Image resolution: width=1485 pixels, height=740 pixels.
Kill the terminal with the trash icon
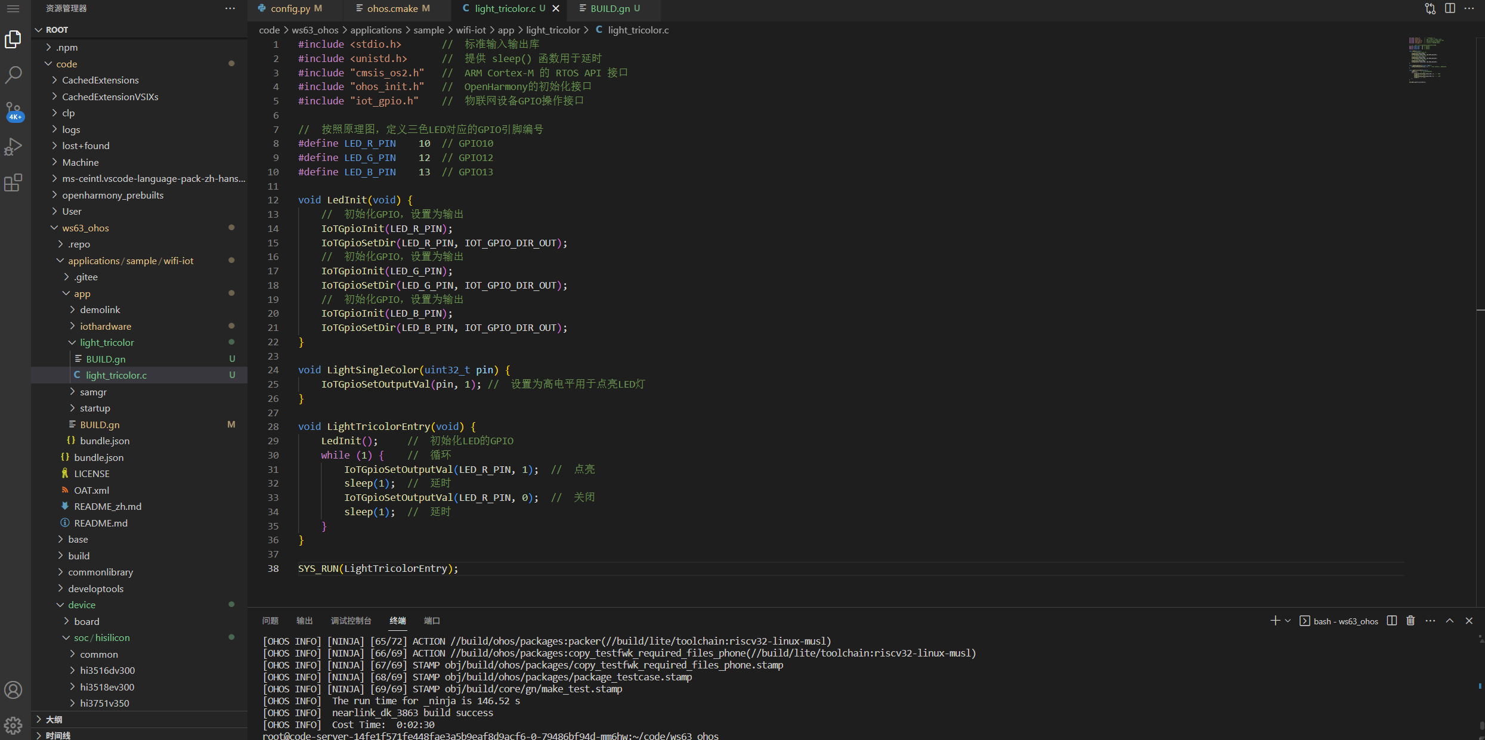1410,620
